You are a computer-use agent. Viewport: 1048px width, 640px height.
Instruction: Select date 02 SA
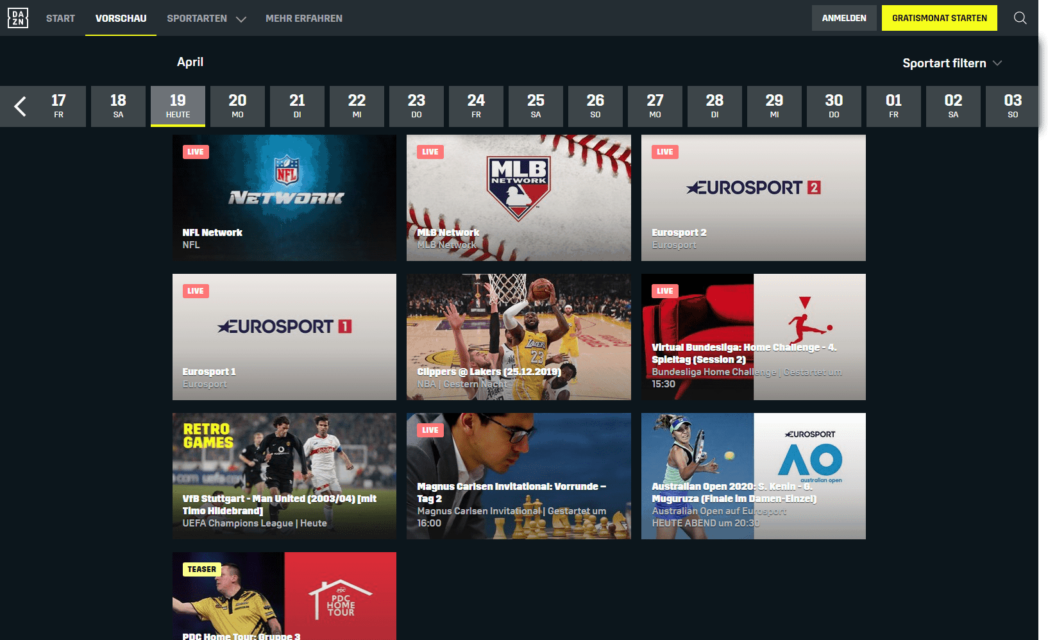pos(953,106)
